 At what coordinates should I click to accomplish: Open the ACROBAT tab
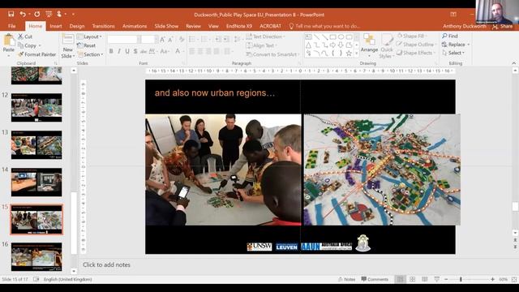pos(270,26)
